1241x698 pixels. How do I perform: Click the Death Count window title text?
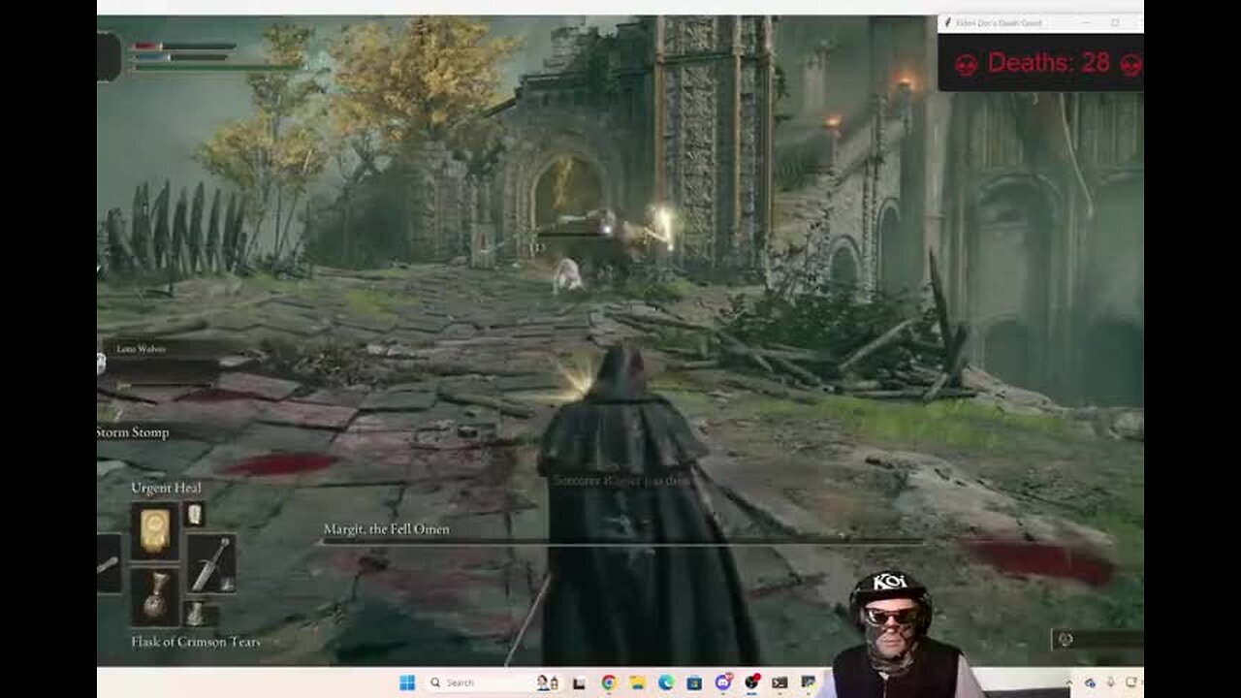point(999,22)
